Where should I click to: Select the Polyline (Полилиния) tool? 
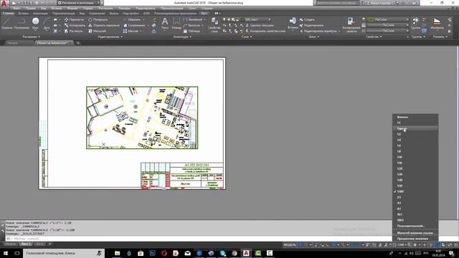(x=22, y=24)
